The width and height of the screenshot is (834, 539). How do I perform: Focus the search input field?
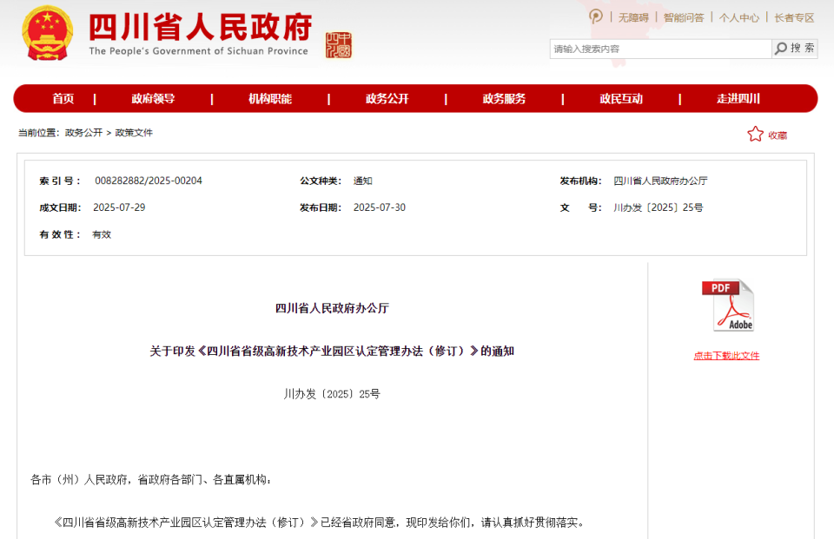tap(660, 49)
